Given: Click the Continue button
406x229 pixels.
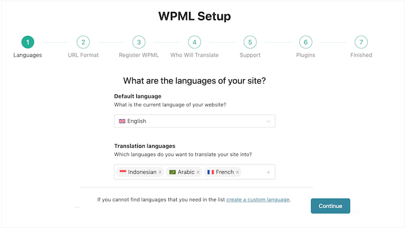Looking at the screenshot, I should pyautogui.click(x=330, y=206).
